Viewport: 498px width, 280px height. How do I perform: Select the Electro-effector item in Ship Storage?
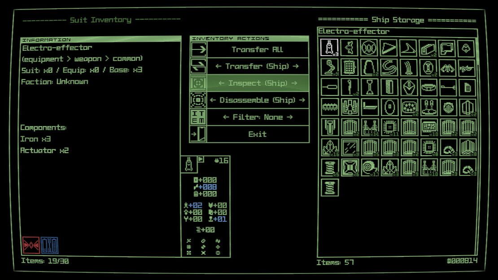pos(329,48)
